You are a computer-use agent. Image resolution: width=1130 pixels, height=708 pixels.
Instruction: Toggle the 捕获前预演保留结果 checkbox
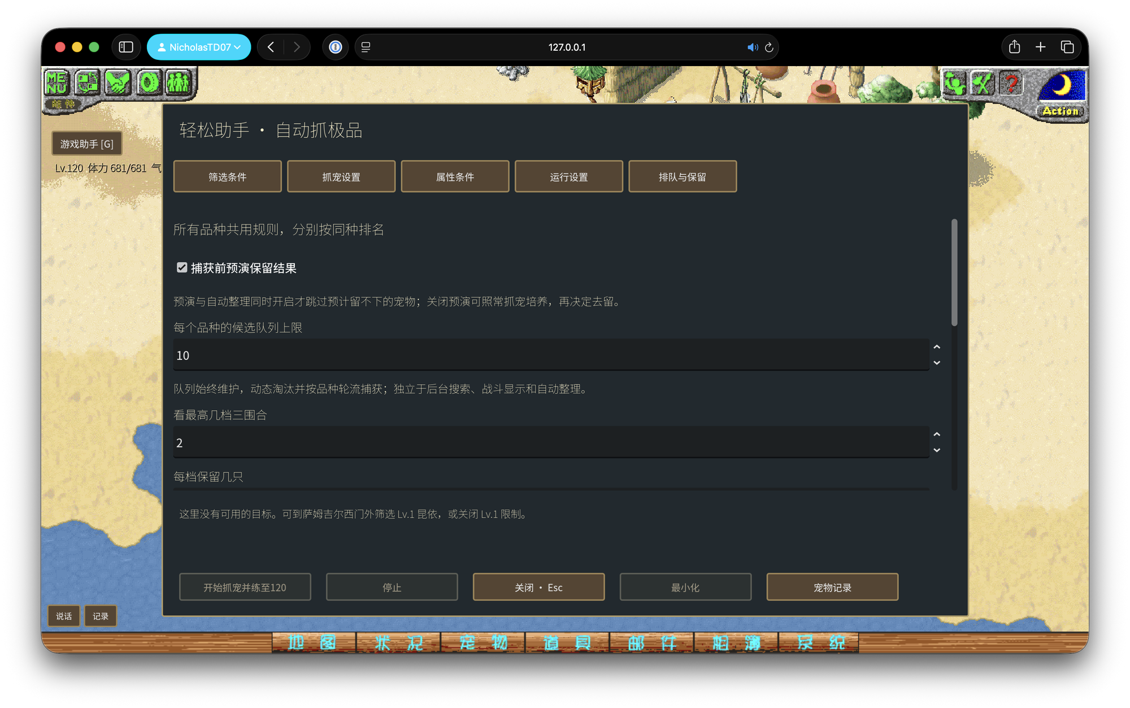(182, 268)
